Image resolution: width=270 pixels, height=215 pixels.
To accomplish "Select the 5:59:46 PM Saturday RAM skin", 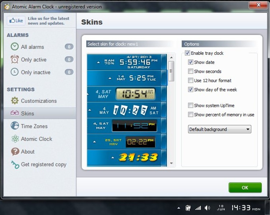I will 127,62.
